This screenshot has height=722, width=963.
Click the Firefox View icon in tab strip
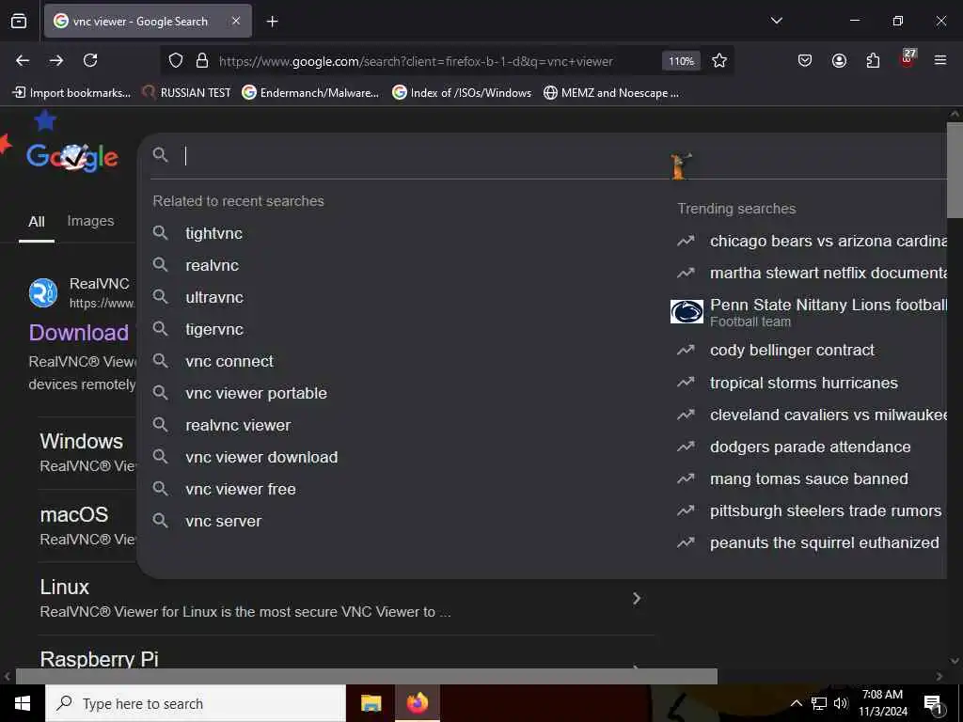click(19, 21)
